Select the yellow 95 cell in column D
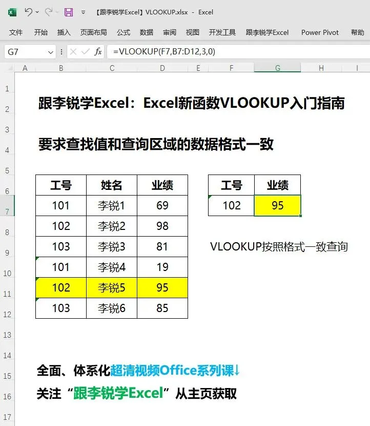This screenshot has height=426, width=370. 162,288
